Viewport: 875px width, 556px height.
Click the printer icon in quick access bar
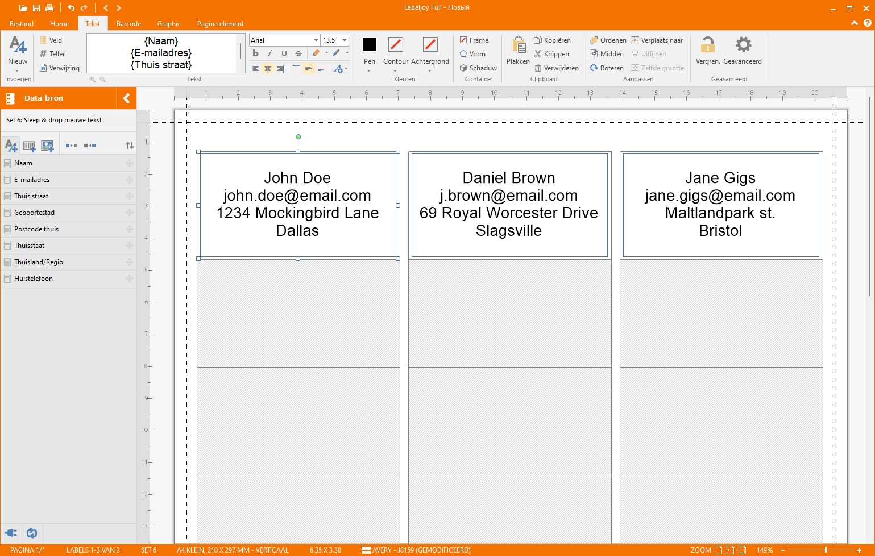point(49,8)
